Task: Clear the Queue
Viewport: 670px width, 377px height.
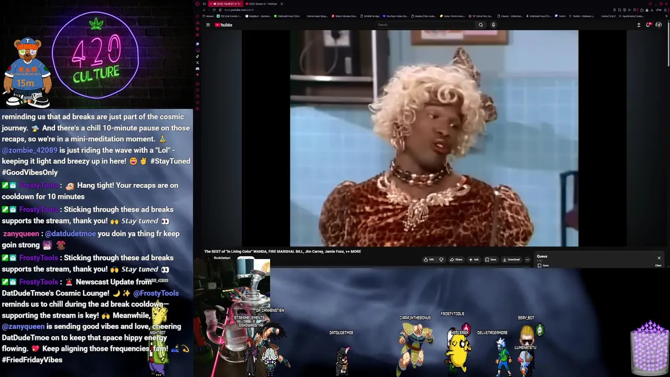Action: point(658,265)
